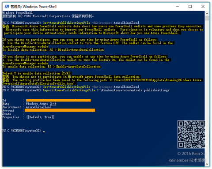The image size is (212, 169).
Task: Click the 'Account' field label
Action: 8,110
